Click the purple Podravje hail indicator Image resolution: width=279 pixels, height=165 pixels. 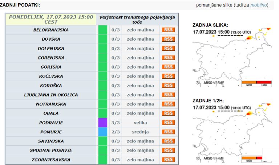click(103, 123)
